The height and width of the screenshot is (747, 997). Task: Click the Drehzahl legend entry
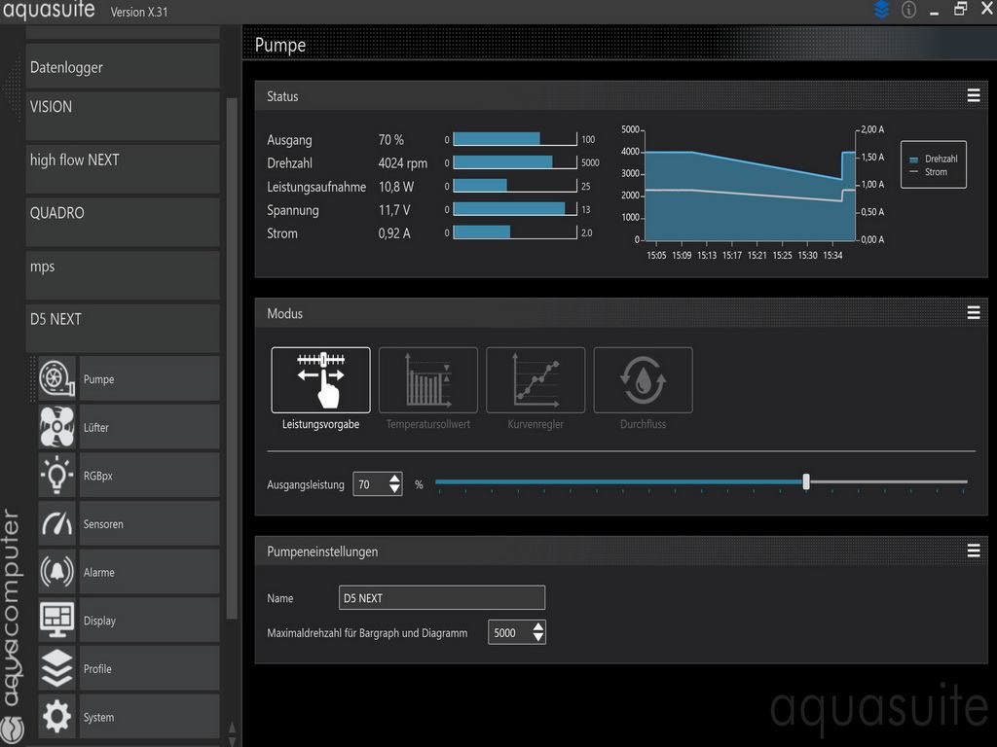coord(934,159)
